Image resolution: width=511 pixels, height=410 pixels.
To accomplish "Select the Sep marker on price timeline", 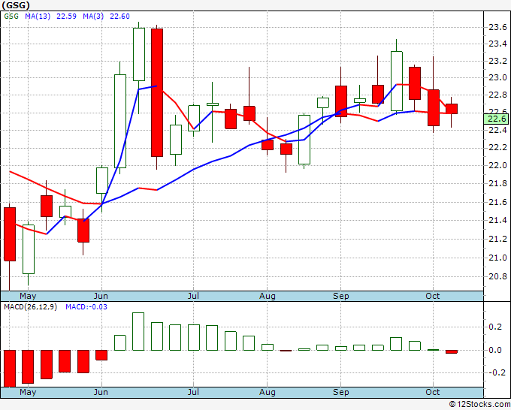I will point(341,296).
